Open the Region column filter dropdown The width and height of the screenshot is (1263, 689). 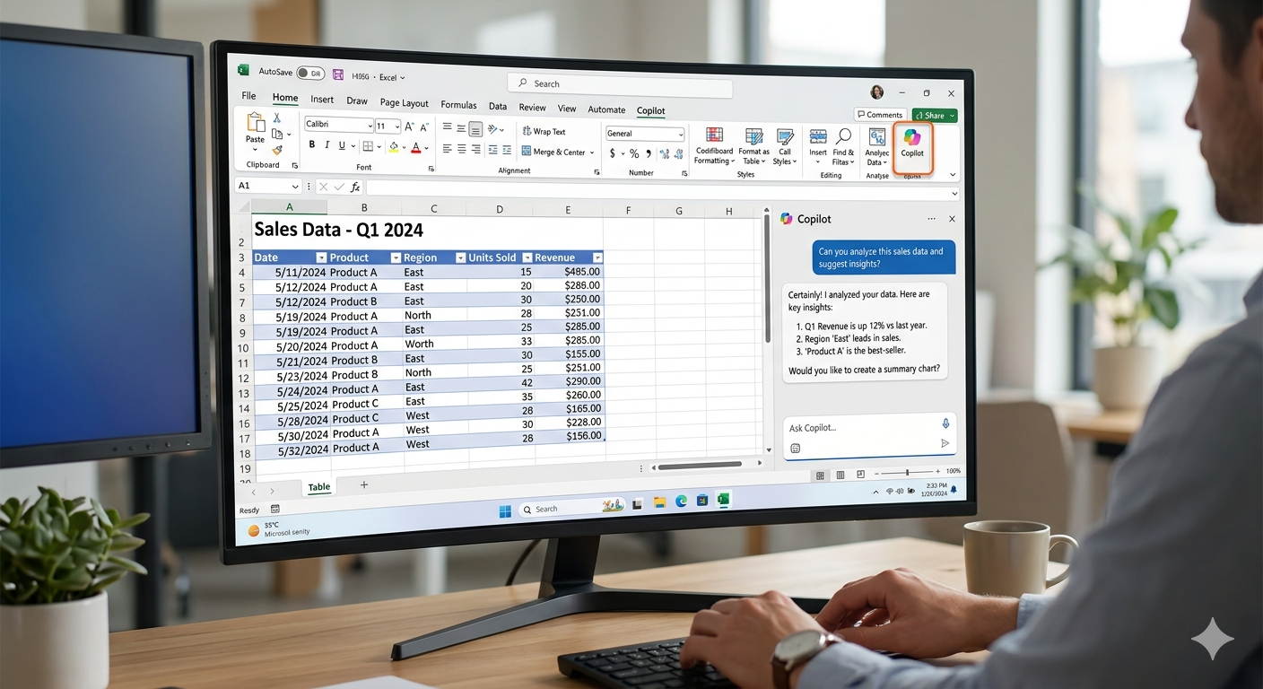(x=460, y=257)
